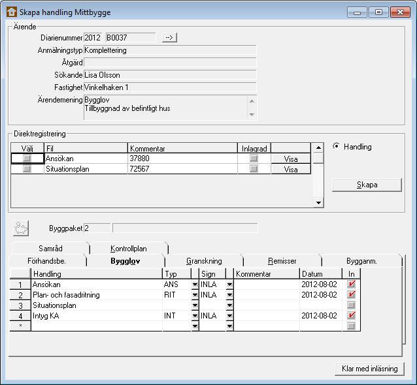Open Typ dropdown for row 3 Situationsplan
This screenshot has height=385, width=417.
(x=195, y=305)
